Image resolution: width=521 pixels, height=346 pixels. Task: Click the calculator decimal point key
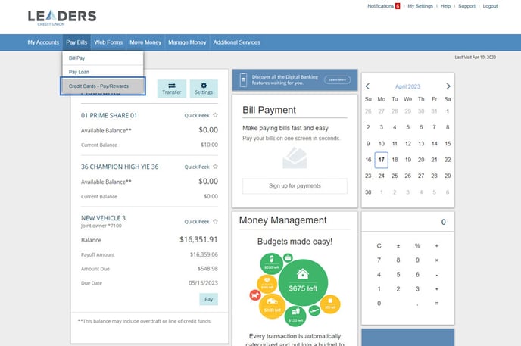point(417,304)
